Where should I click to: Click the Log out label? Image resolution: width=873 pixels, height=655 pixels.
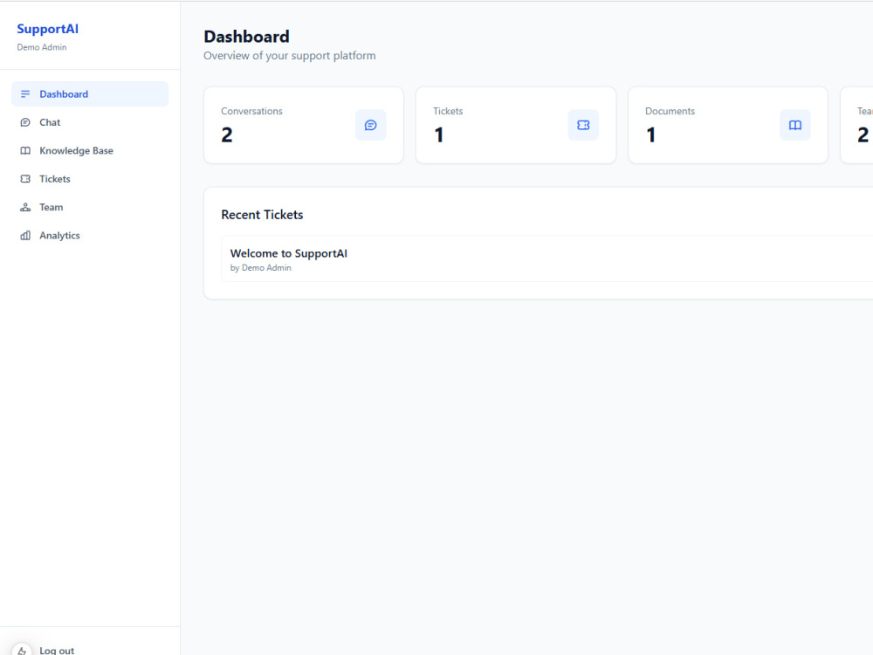coord(57,650)
